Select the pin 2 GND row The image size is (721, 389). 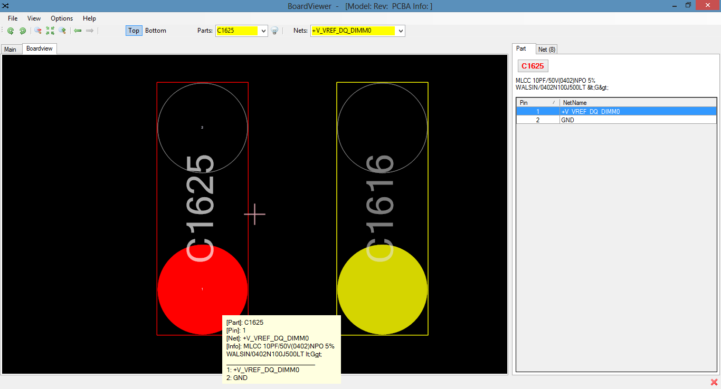point(616,120)
